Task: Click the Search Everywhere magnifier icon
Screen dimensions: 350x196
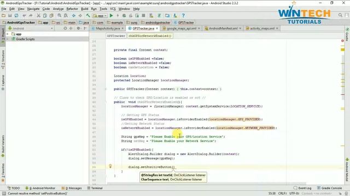Action: point(340,15)
